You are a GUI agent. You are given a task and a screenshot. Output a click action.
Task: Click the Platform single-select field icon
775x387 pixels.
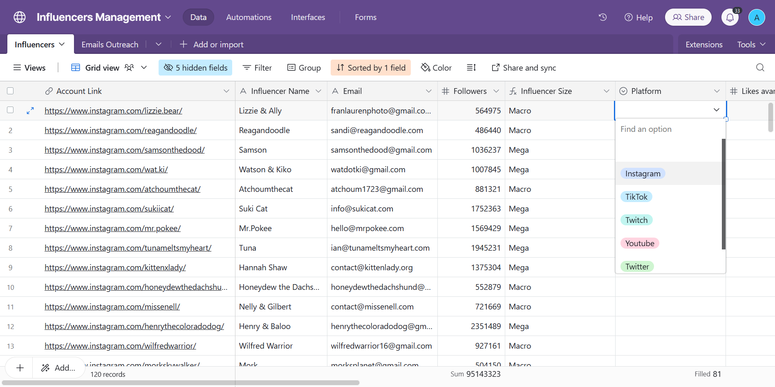623,91
